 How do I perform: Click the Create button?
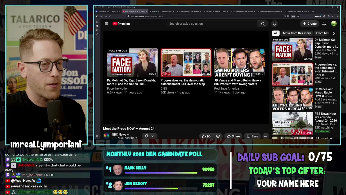pyautogui.click(x=310, y=24)
